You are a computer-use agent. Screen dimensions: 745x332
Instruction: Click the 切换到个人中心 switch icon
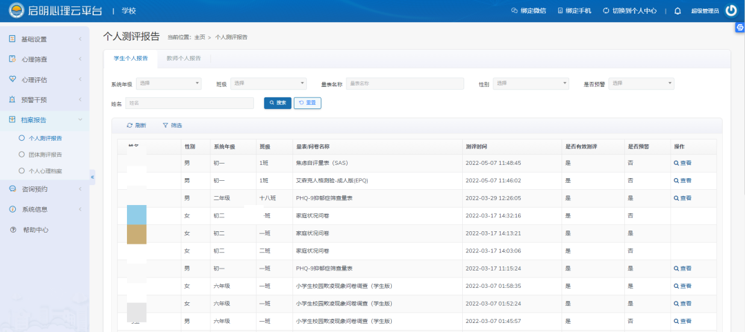(606, 10)
